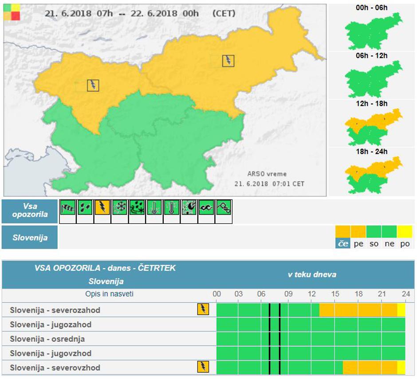This screenshot has width=417, height=379.
Task: Click the lightning marker on northwest map region
Action: (x=93, y=85)
